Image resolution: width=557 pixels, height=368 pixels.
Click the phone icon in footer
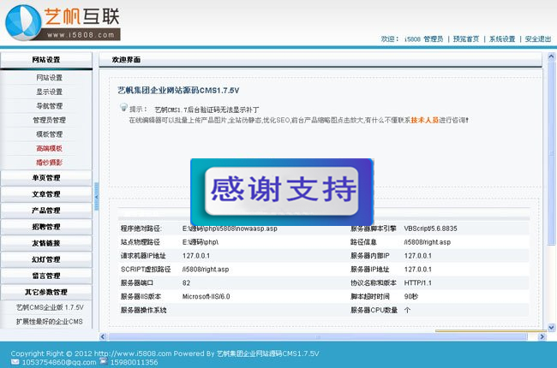tap(104, 361)
